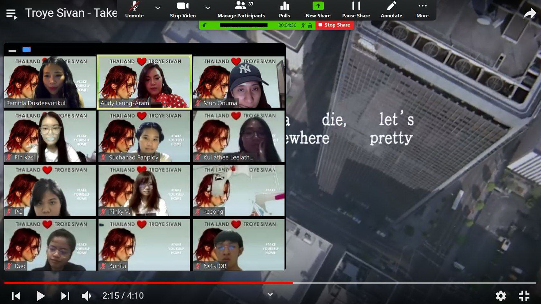Click muted mic icon beside Pinky V.

coord(103,212)
